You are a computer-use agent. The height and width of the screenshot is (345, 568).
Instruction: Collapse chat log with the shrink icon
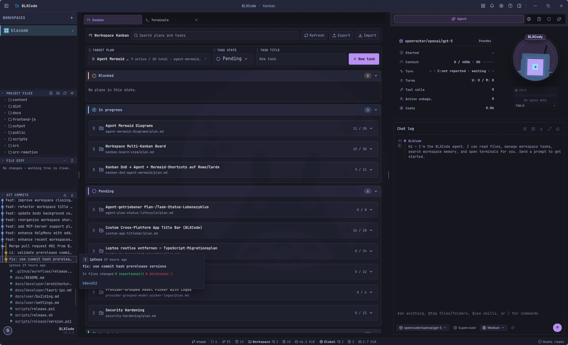click(525, 129)
